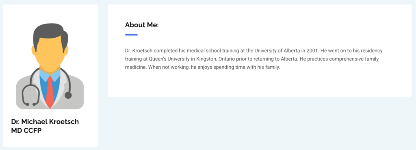Click the MD CCFP credentials text
The image size is (416, 150).
point(26,130)
